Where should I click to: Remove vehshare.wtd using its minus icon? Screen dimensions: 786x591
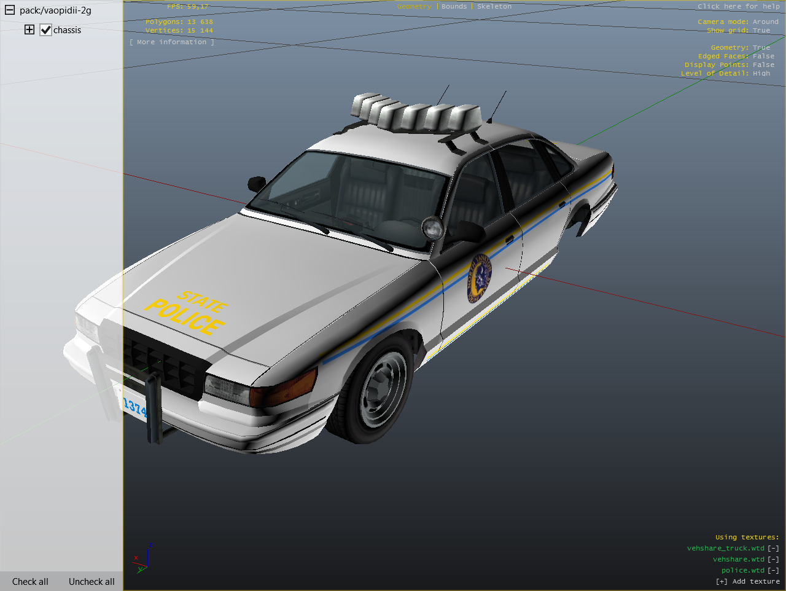(x=773, y=559)
